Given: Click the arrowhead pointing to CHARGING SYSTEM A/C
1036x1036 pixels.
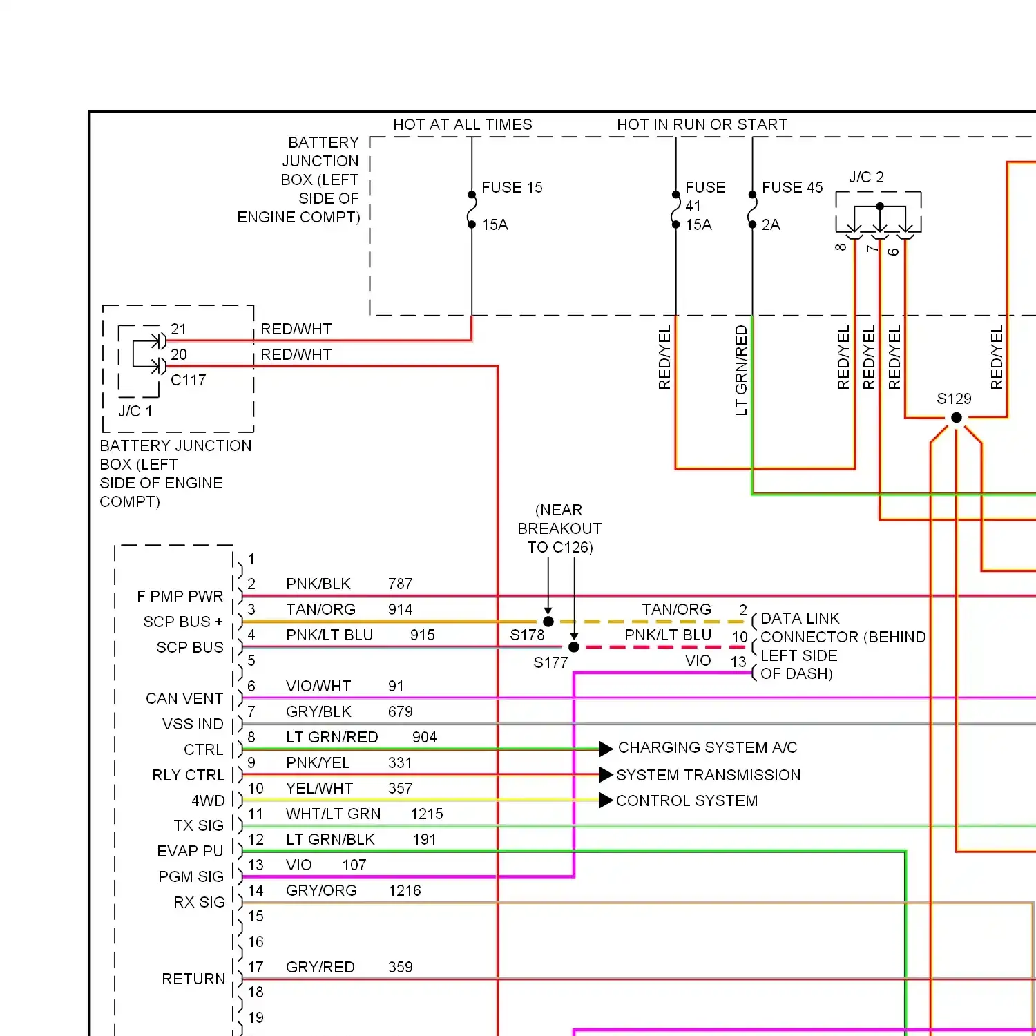Looking at the screenshot, I should point(606,749).
